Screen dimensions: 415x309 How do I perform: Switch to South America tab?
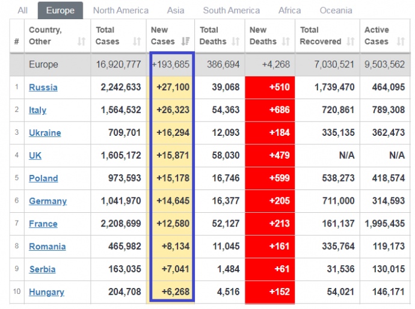pyautogui.click(x=231, y=10)
